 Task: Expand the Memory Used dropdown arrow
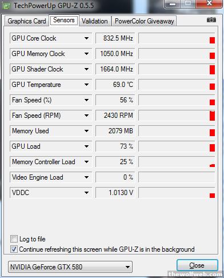point(86,131)
